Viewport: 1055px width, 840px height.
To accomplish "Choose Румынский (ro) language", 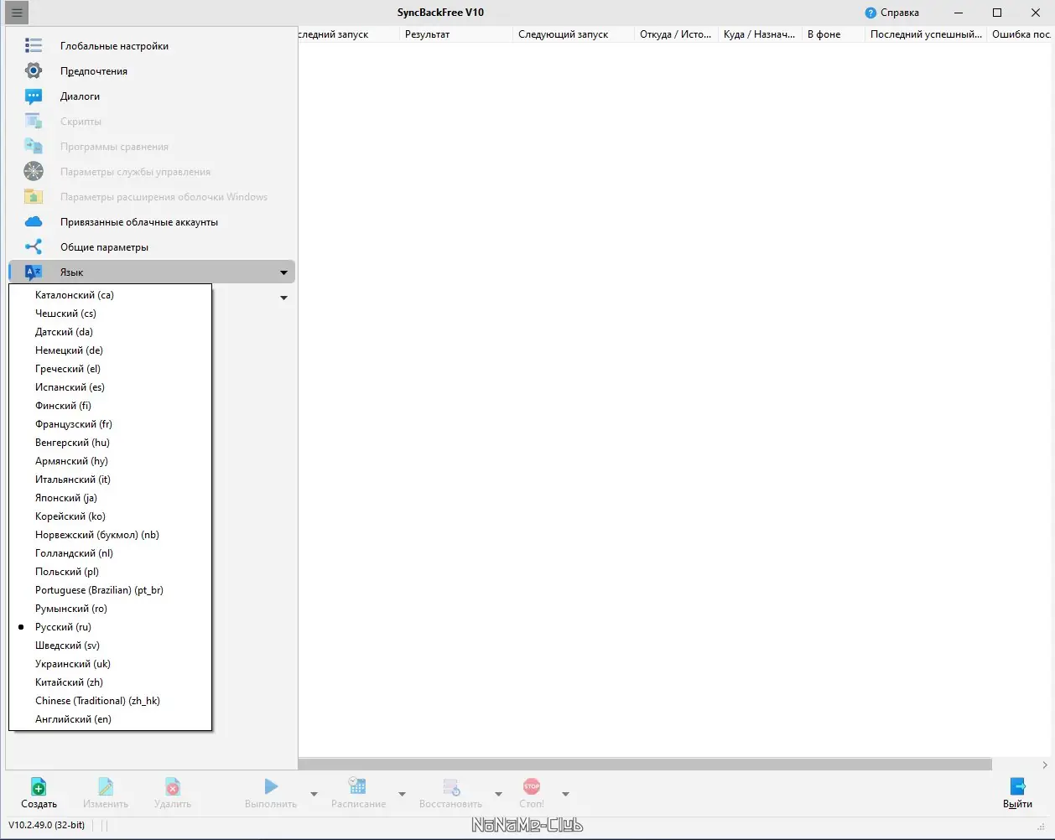I will [110, 609].
